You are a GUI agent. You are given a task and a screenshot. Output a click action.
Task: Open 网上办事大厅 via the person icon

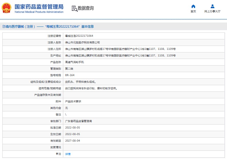[x=212, y=6]
